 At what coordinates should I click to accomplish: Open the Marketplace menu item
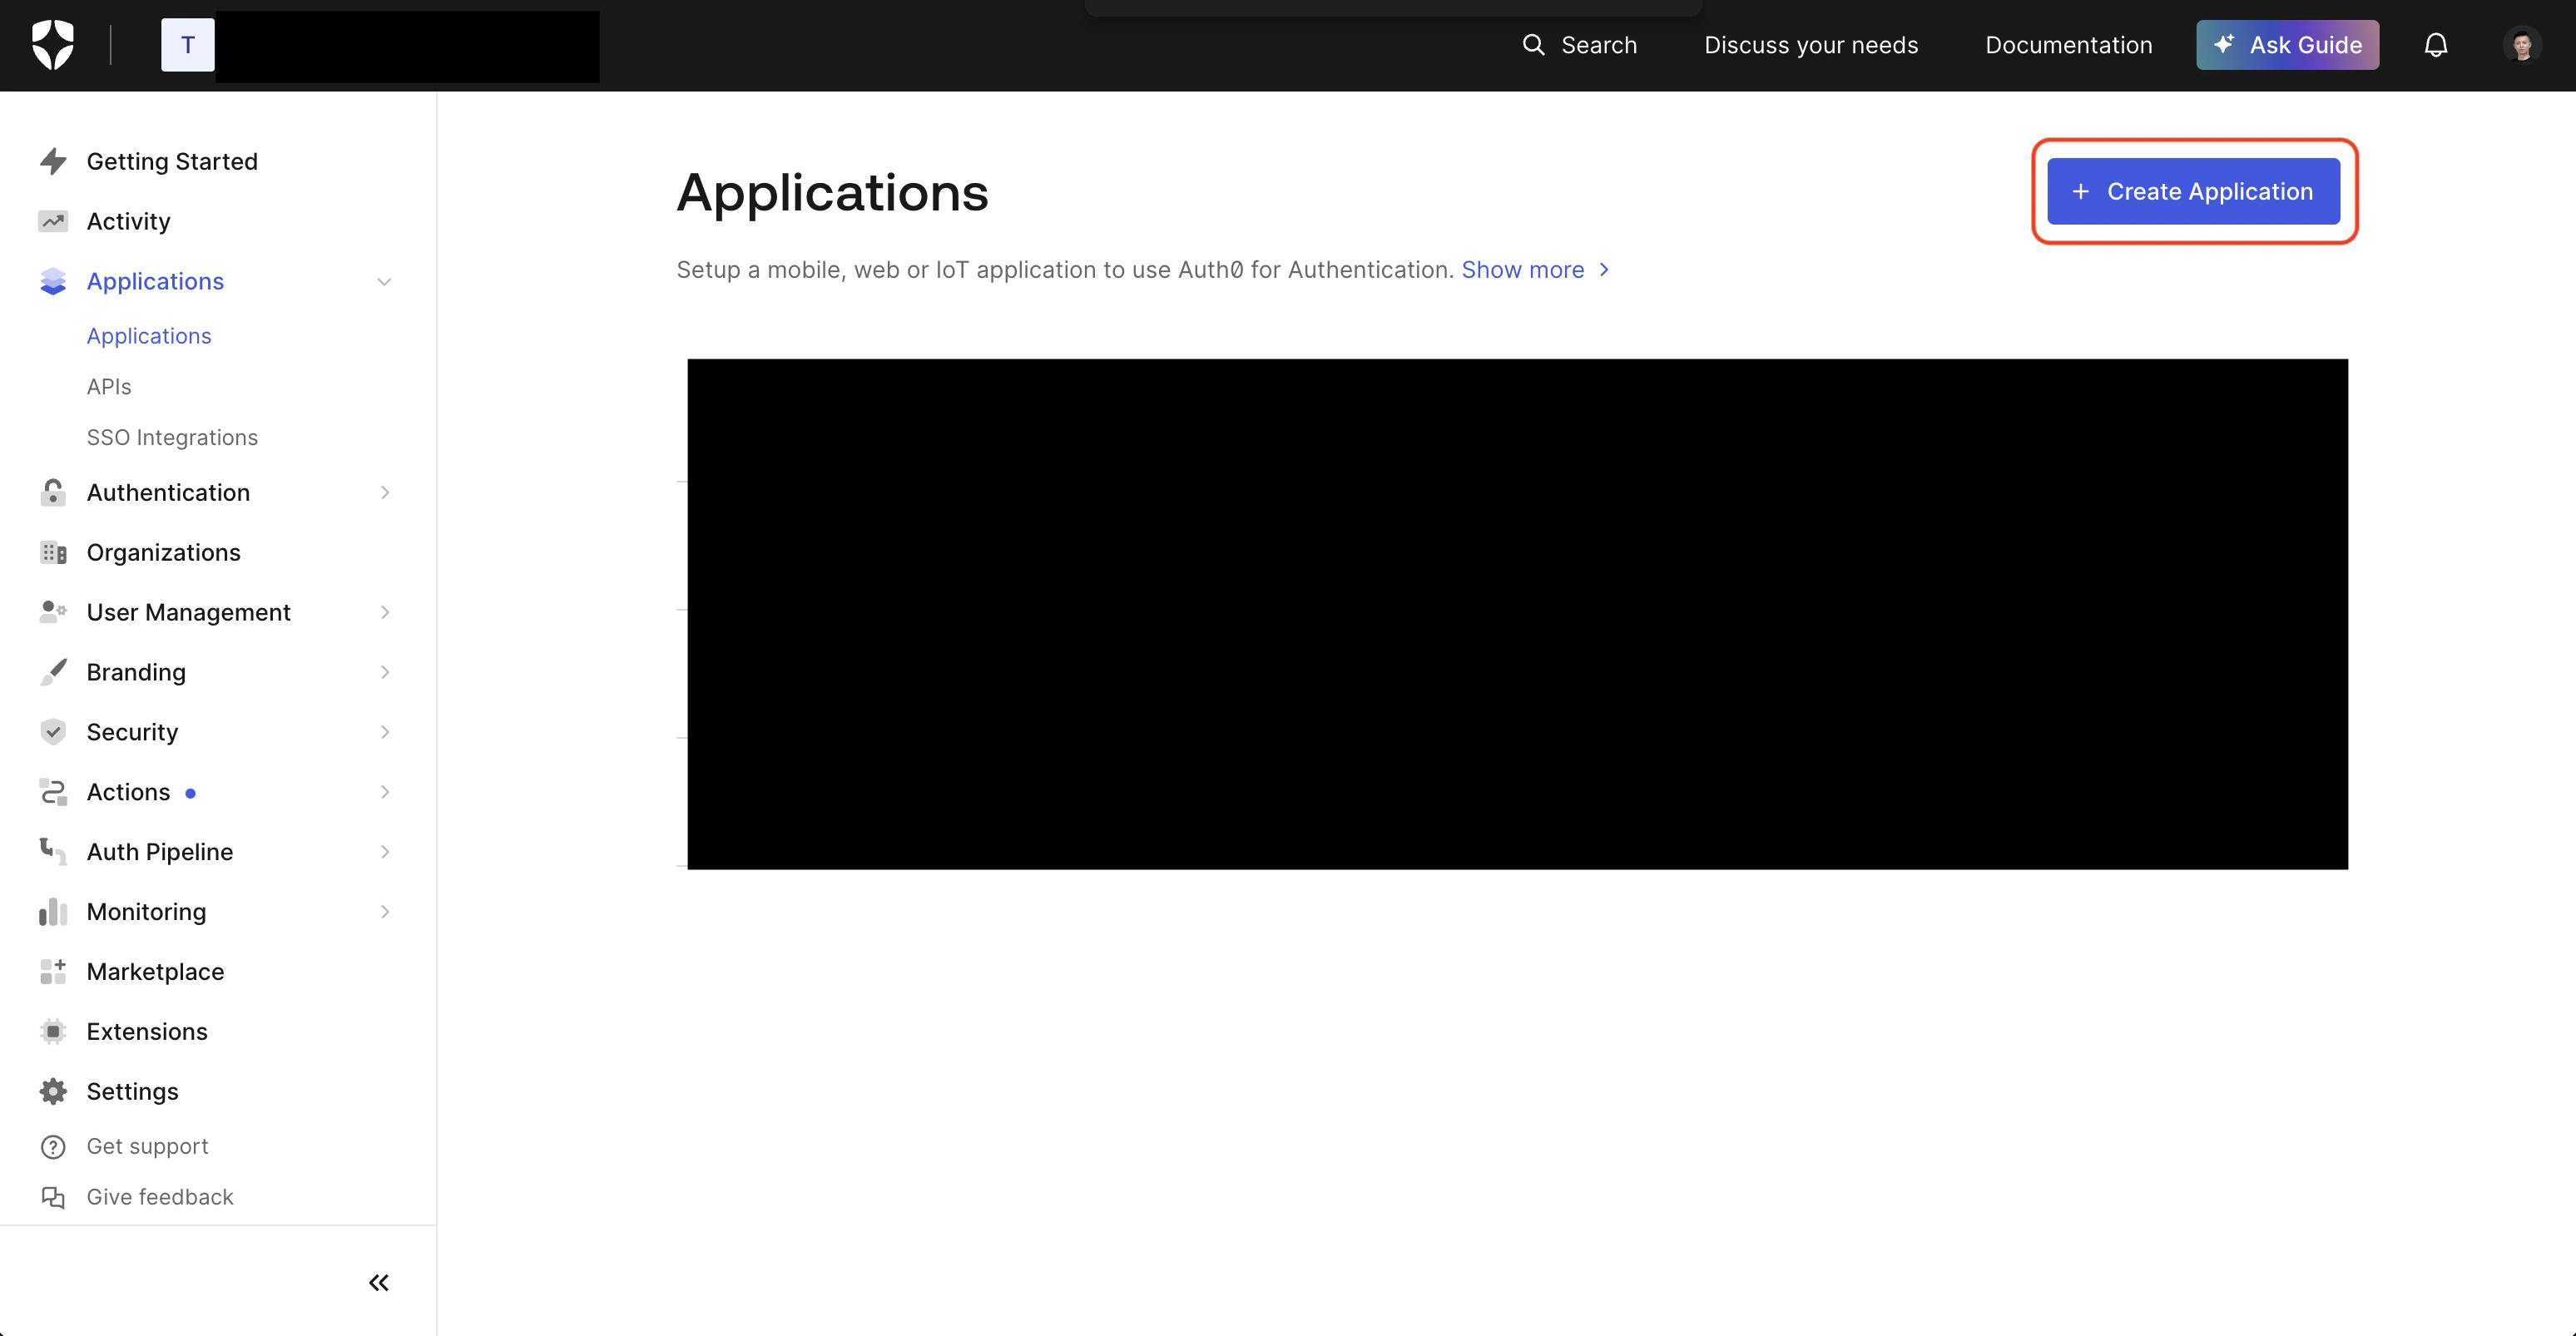(x=155, y=971)
